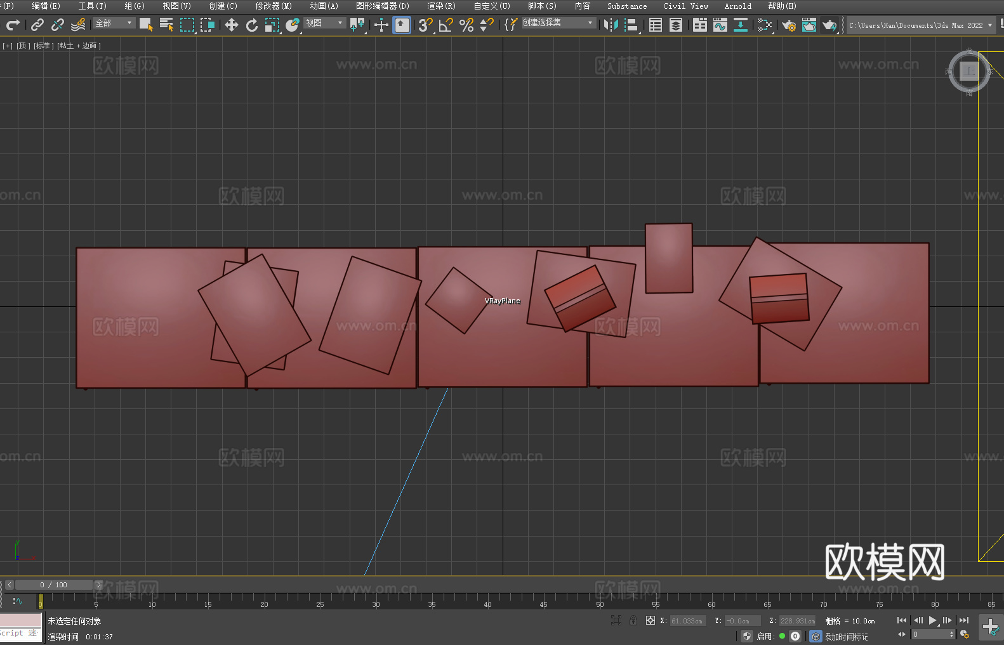Viewport: 1004px width, 645px height.
Task: Toggle Scene Explorer icon
Action: pos(656,25)
